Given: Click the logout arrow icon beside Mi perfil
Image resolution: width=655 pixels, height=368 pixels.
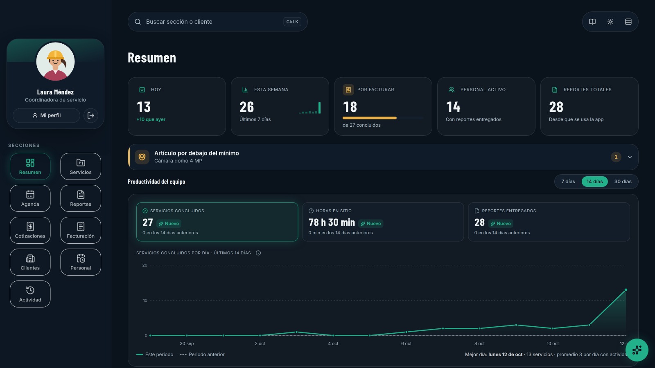Looking at the screenshot, I should point(91,116).
